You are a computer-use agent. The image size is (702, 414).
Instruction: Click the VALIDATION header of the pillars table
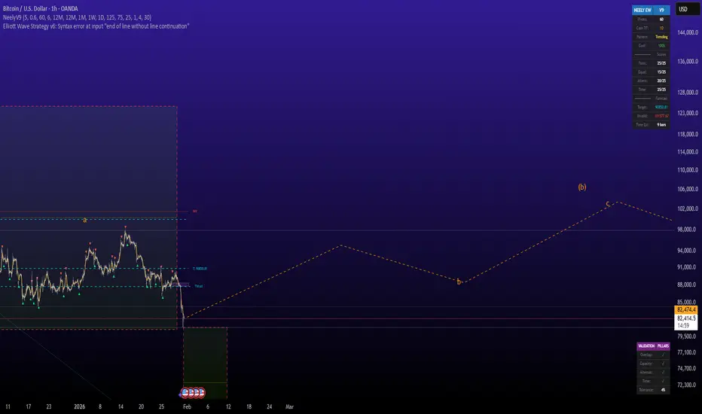[647, 345]
